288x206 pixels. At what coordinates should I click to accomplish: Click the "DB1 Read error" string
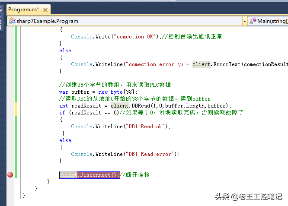point(150,154)
